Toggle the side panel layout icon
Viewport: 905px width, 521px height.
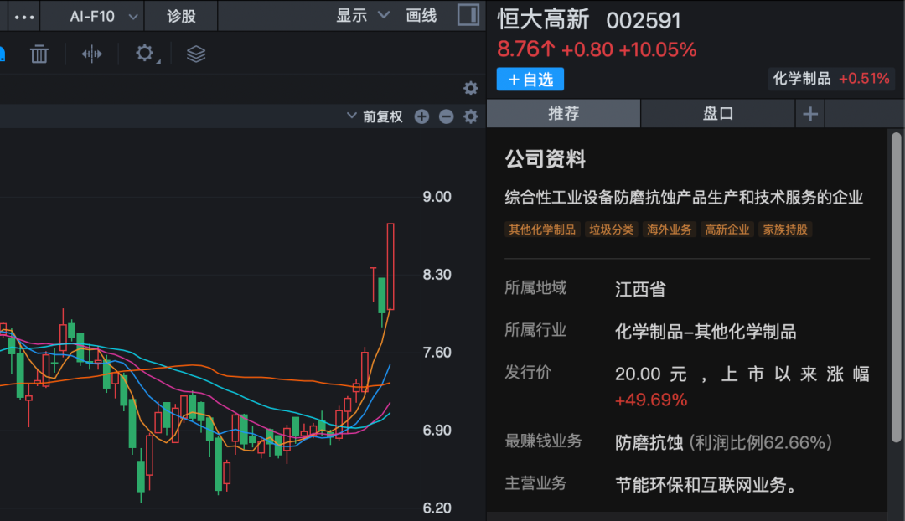pyautogui.click(x=468, y=15)
